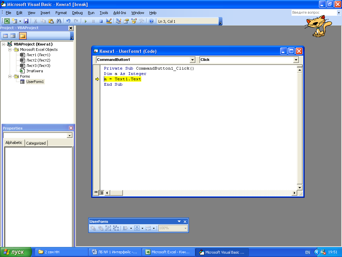Click the Procedure View button in code window
The image size is (342, 257).
point(96,192)
